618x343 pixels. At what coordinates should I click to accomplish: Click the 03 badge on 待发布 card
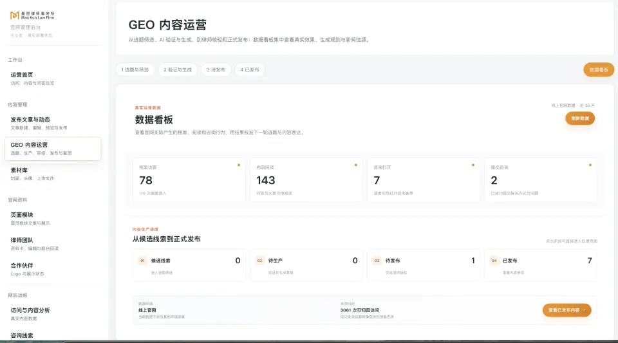[377, 261]
